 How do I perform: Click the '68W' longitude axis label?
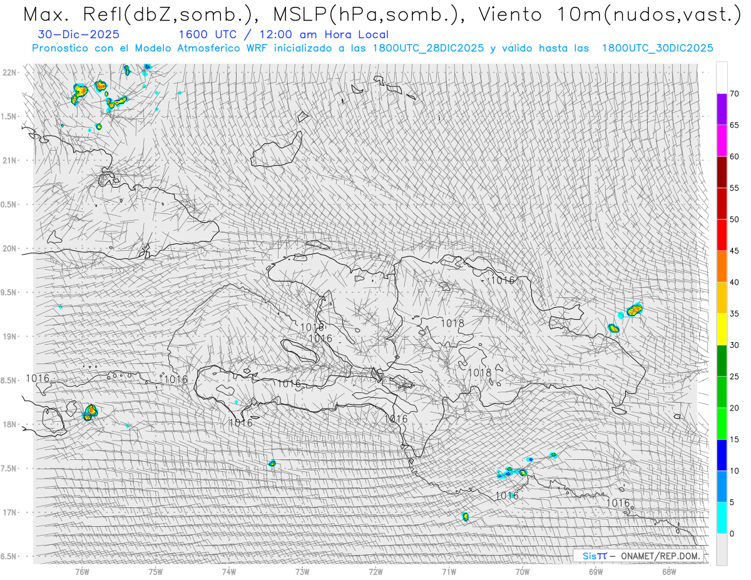(668, 571)
